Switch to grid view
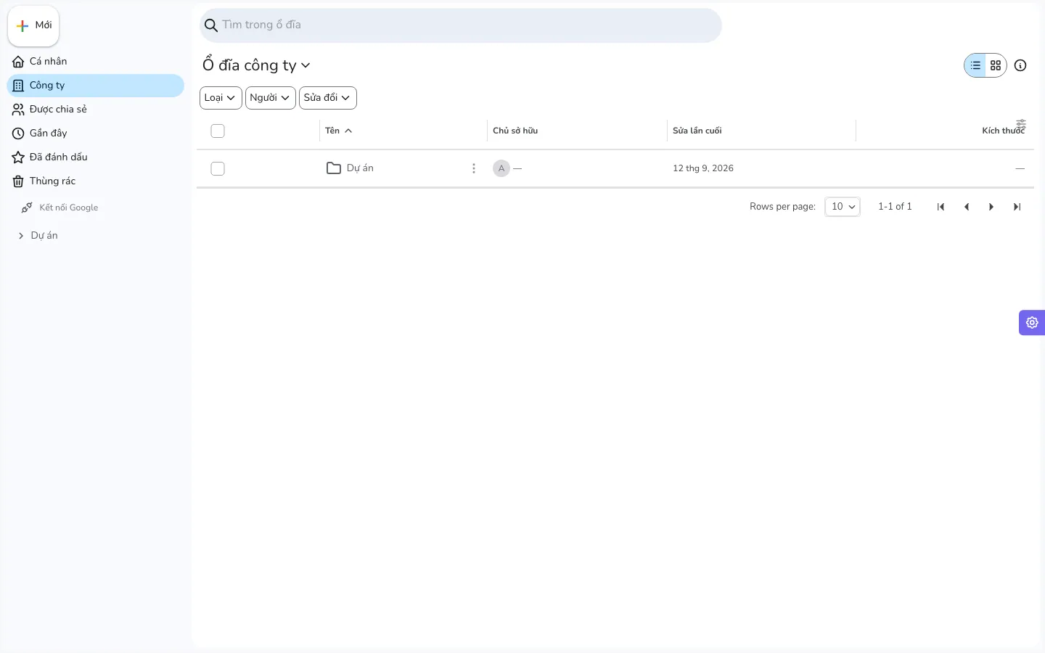The width and height of the screenshot is (1045, 653). point(996,65)
